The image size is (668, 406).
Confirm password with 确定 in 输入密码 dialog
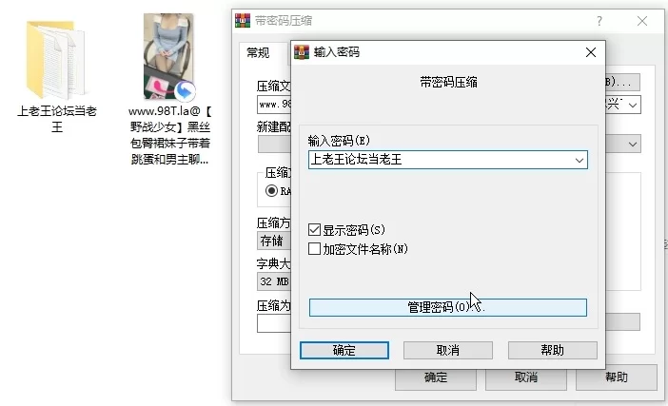tap(344, 350)
